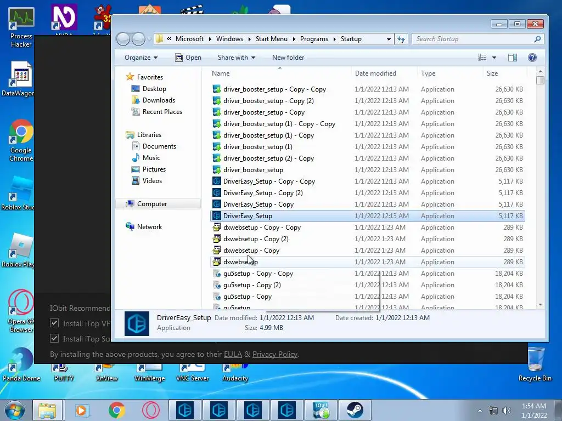Open Opera taskbar icon

[x=150, y=410]
